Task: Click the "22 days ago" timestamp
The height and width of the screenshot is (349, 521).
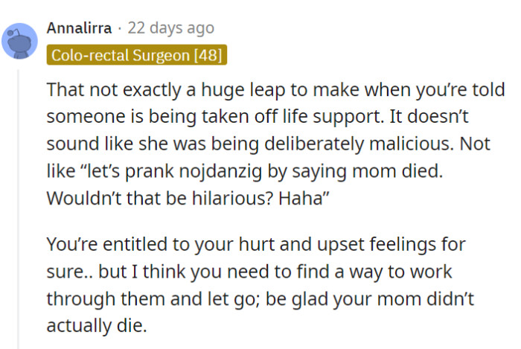Action: pyautogui.click(x=170, y=28)
